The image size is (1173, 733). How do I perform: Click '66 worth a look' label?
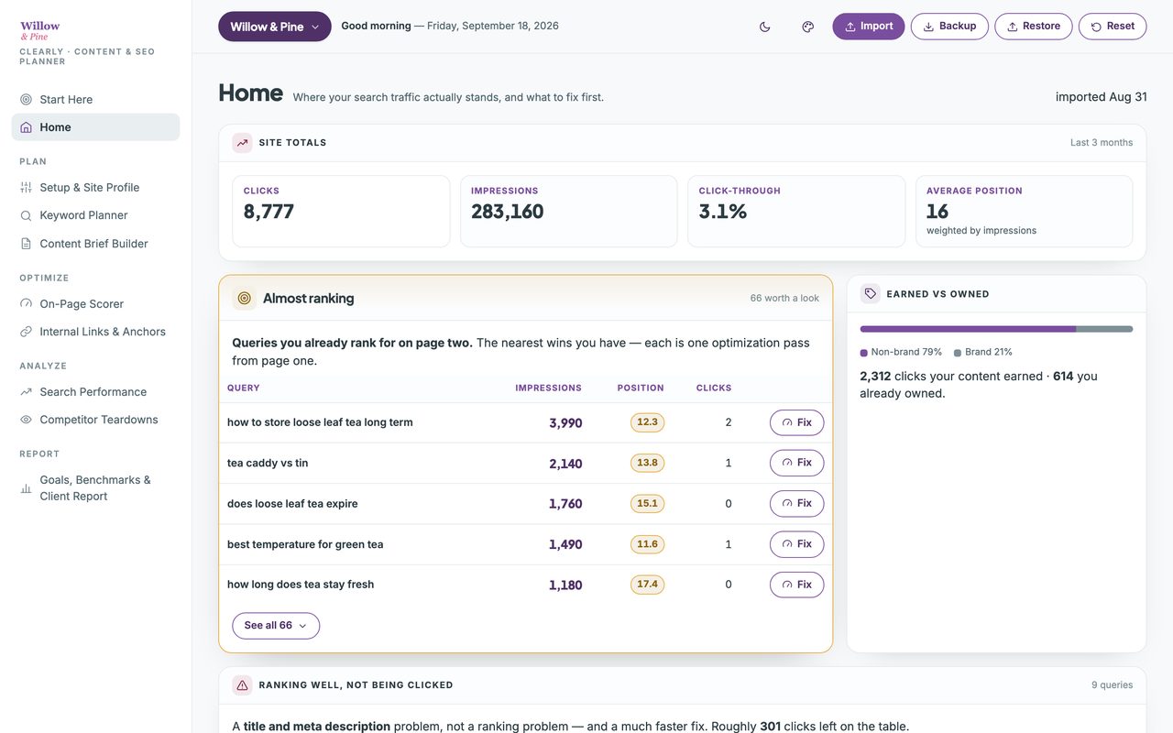click(x=784, y=298)
